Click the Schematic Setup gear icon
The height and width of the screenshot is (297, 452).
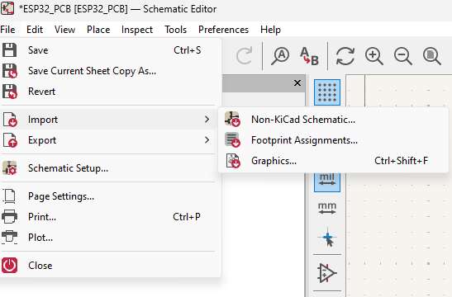pyautogui.click(x=10, y=168)
